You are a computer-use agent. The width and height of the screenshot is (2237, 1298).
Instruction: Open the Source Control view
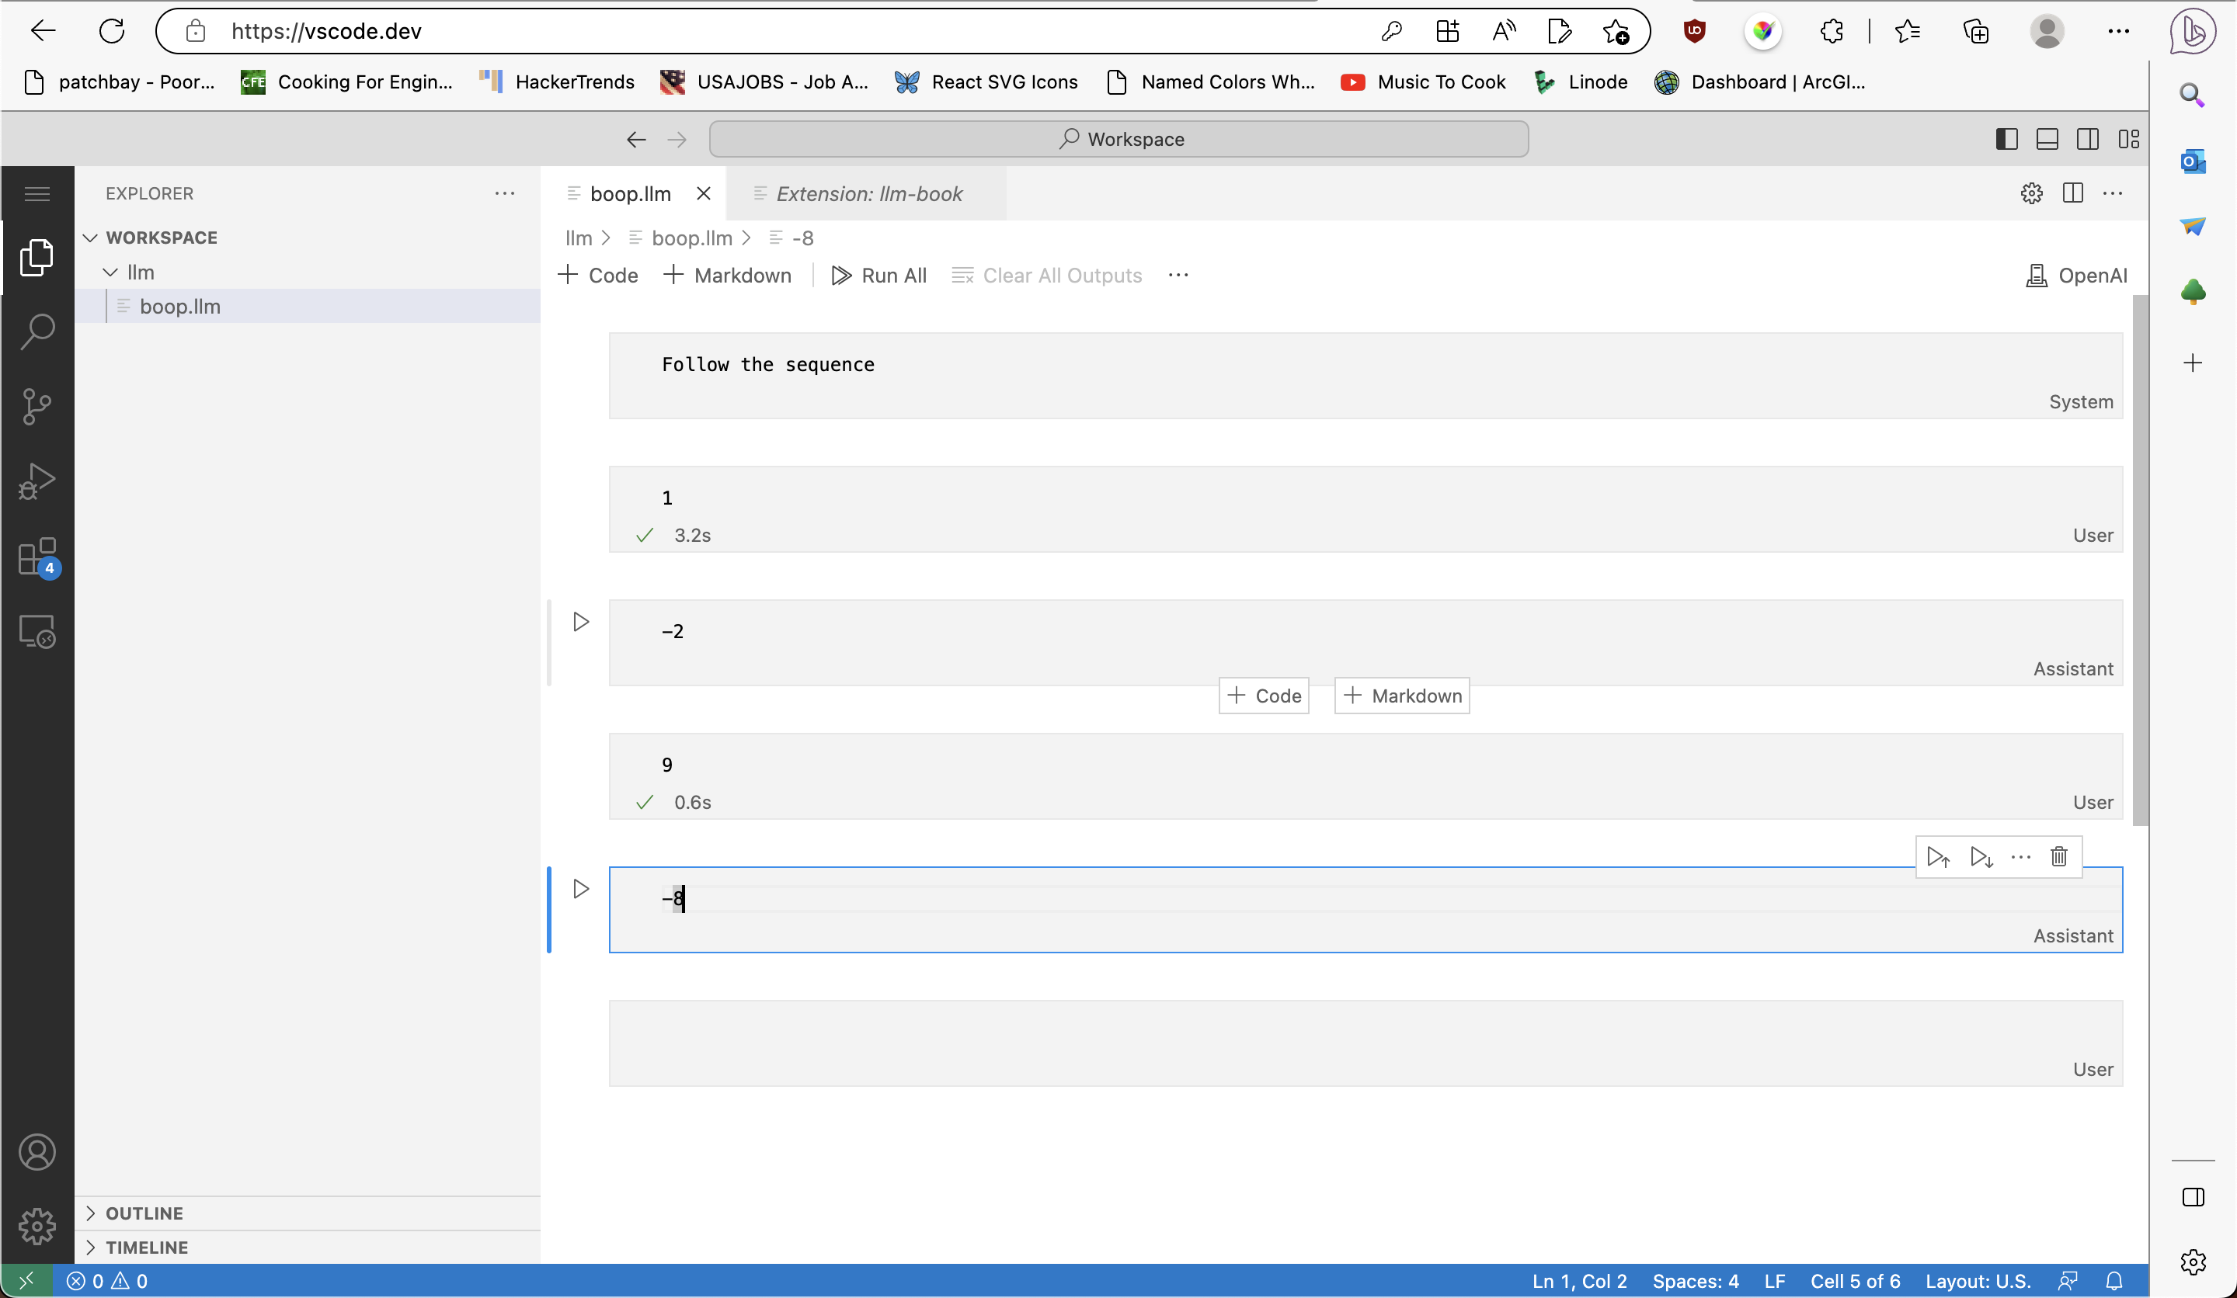[x=37, y=408]
